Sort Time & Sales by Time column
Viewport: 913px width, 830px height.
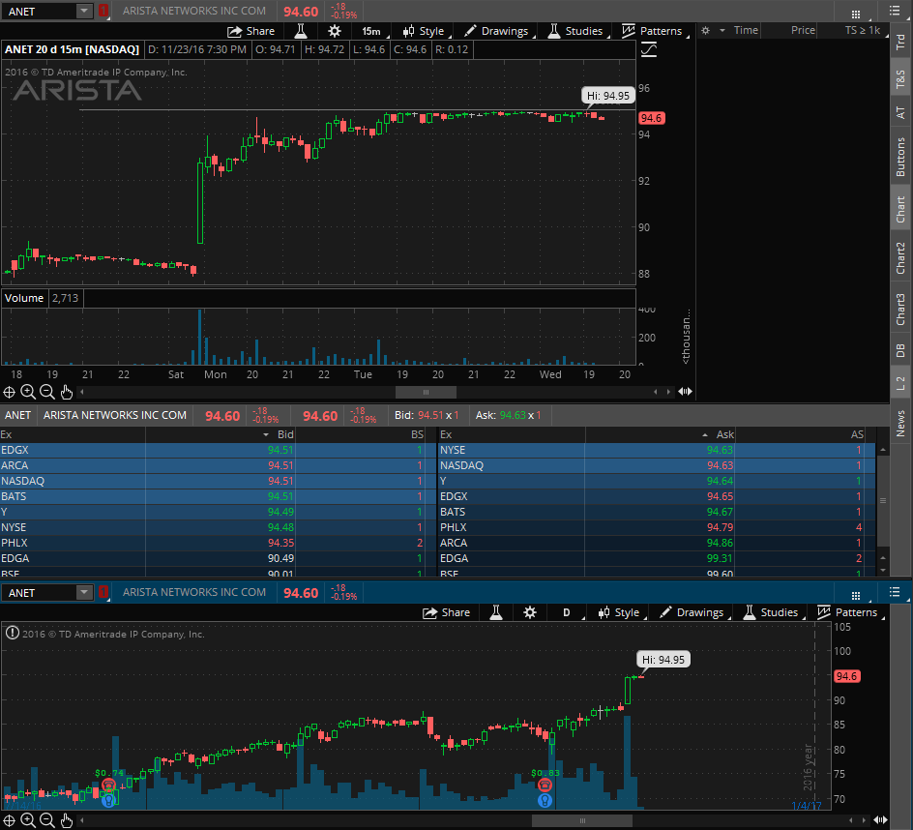coord(746,30)
